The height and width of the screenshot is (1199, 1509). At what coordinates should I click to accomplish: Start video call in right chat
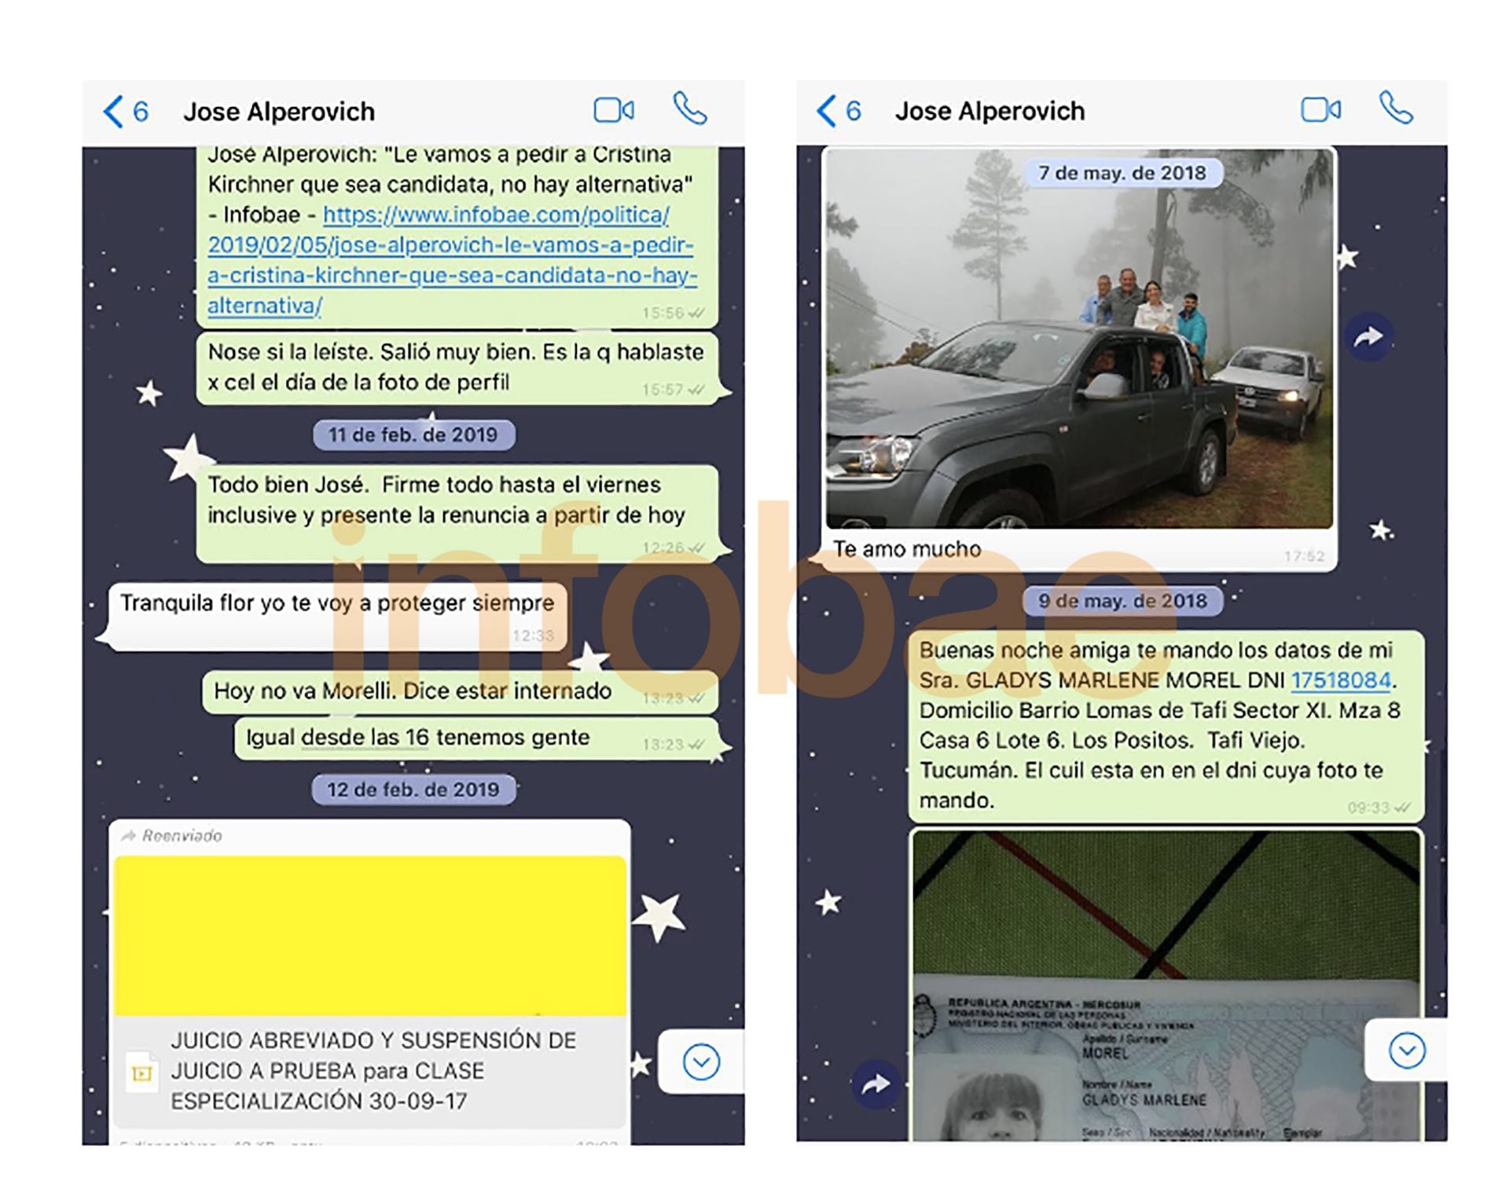pyautogui.click(x=1320, y=110)
